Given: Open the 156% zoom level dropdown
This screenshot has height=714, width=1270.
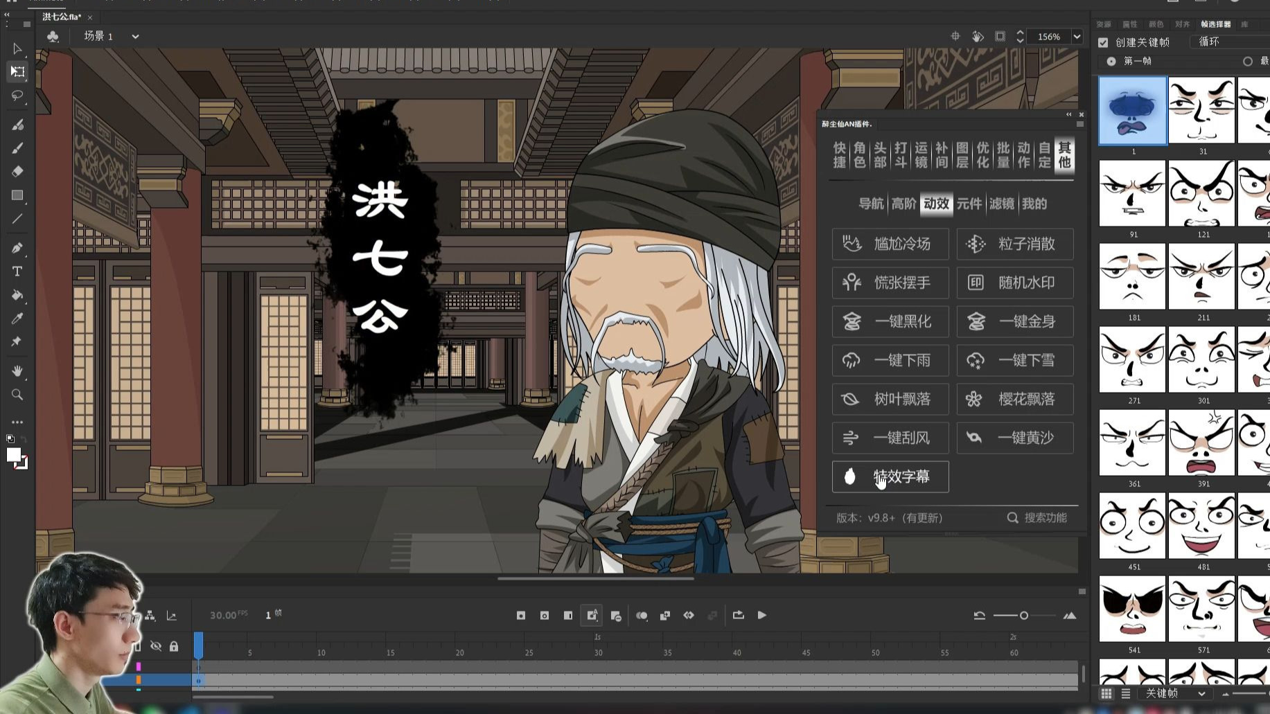Looking at the screenshot, I should (x=1077, y=37).
